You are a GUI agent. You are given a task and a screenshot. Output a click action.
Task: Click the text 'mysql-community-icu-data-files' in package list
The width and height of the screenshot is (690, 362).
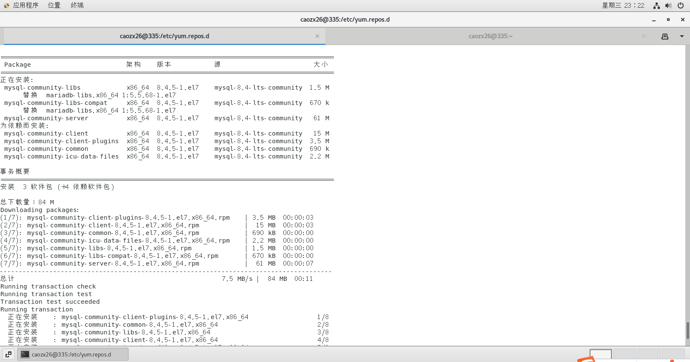(62, 156)
